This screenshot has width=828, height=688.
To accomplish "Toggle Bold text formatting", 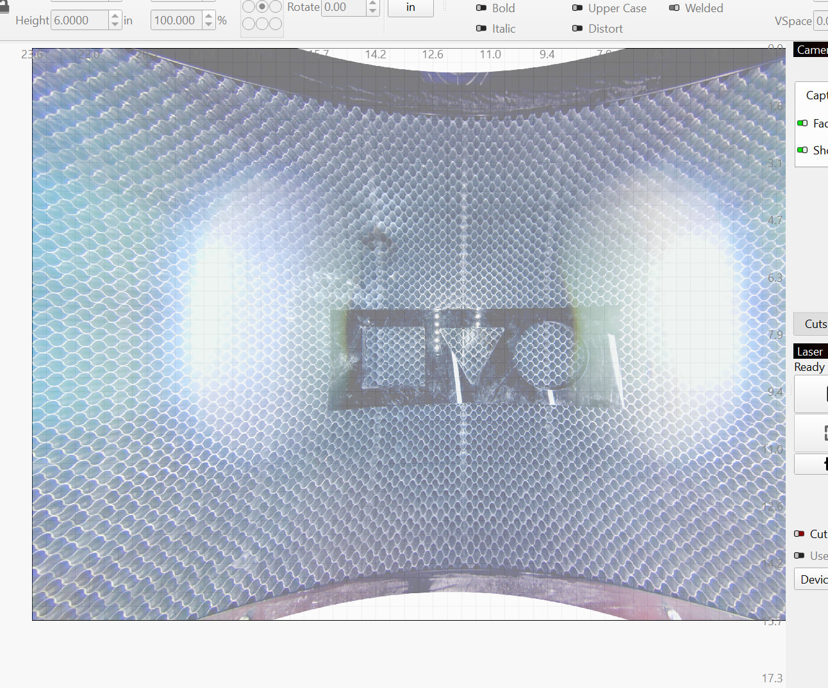I will 481,8.
